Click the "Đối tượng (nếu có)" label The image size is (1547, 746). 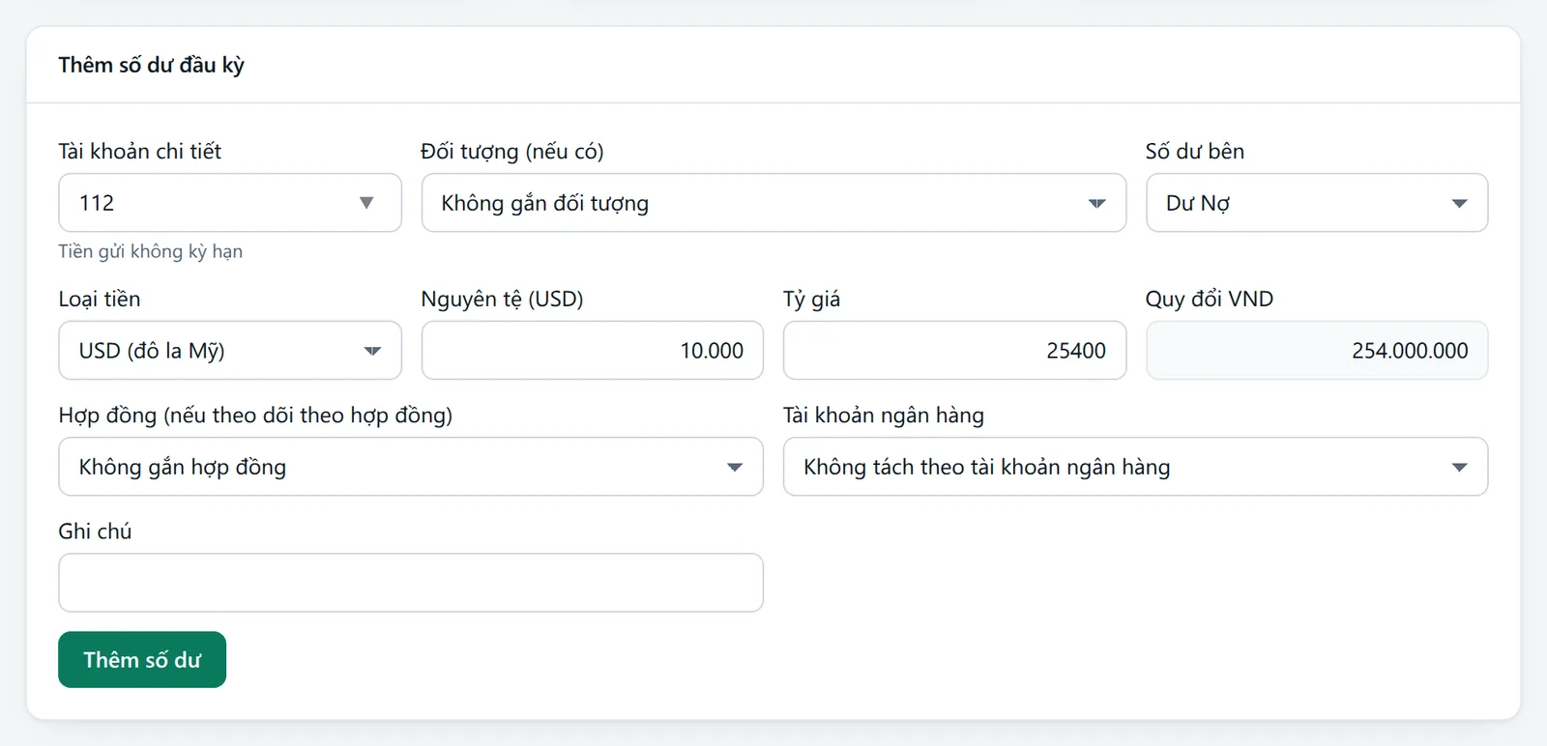coord(512,152)
